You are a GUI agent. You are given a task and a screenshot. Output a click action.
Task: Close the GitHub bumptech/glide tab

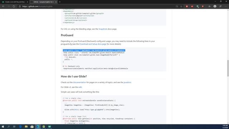[56, 2]
